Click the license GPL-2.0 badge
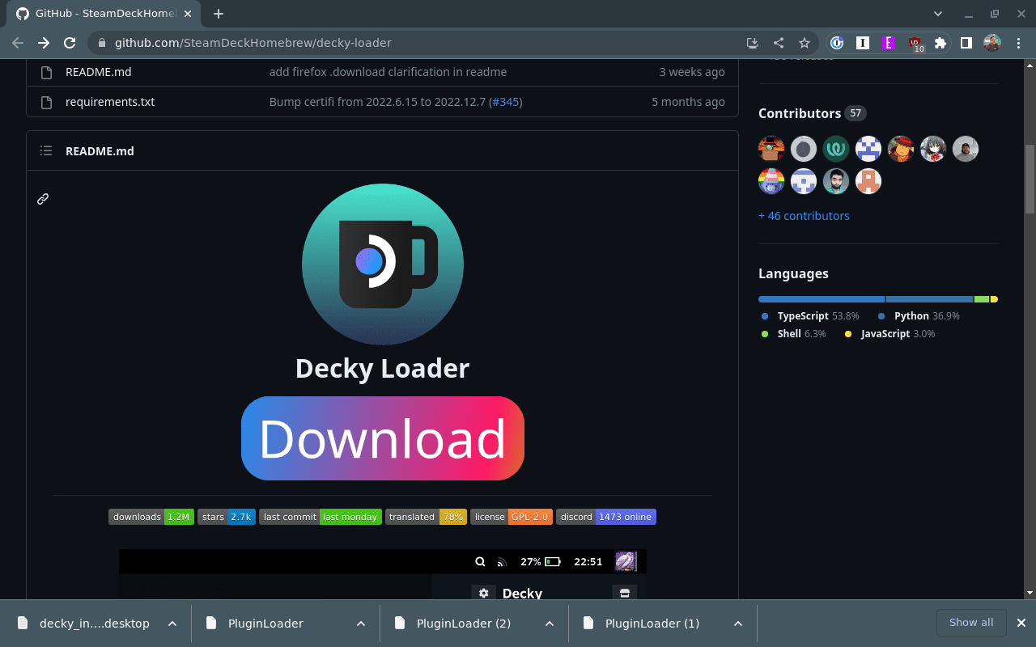 [512, 517]
